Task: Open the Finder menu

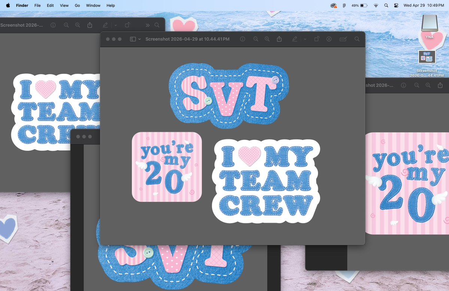Action: (22, 6)
